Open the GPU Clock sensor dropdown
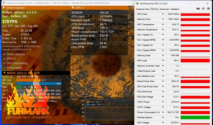Screen dimensions: 213x125 (163, 14)
